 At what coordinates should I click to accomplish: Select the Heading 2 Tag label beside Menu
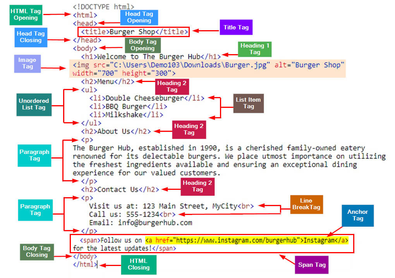click(x=172, y=87)
